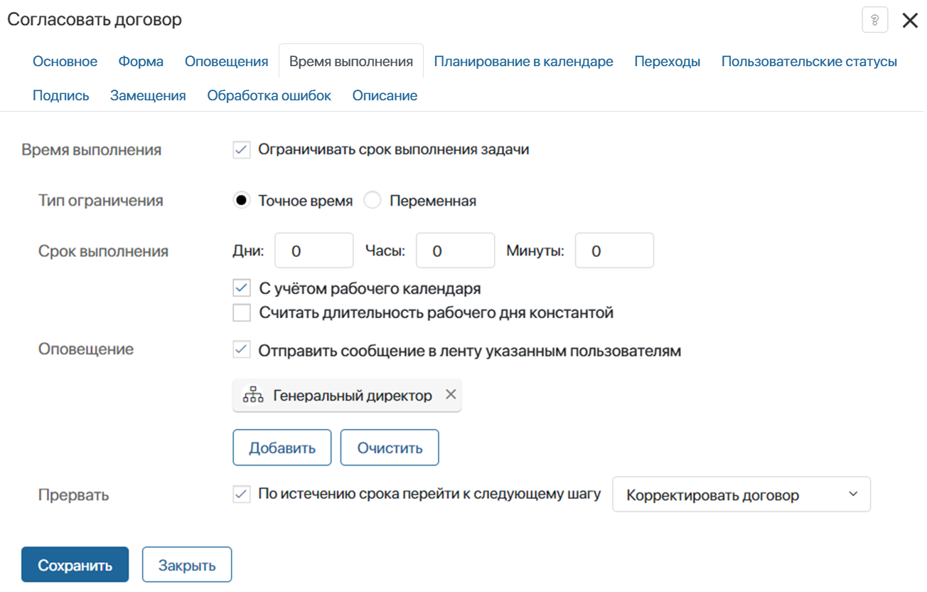This screenshot has height=592, width=927.
Task: Focus the Минуты input field
Action: tap(614, 250)
